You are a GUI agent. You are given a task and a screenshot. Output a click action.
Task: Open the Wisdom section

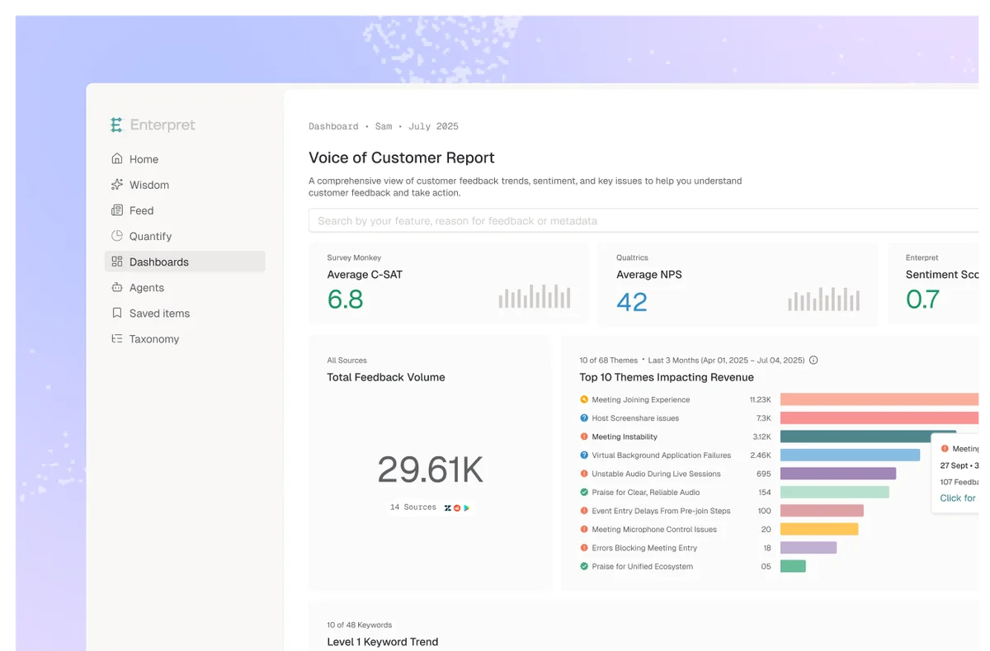pyautogui.click(x=148, y=184)
